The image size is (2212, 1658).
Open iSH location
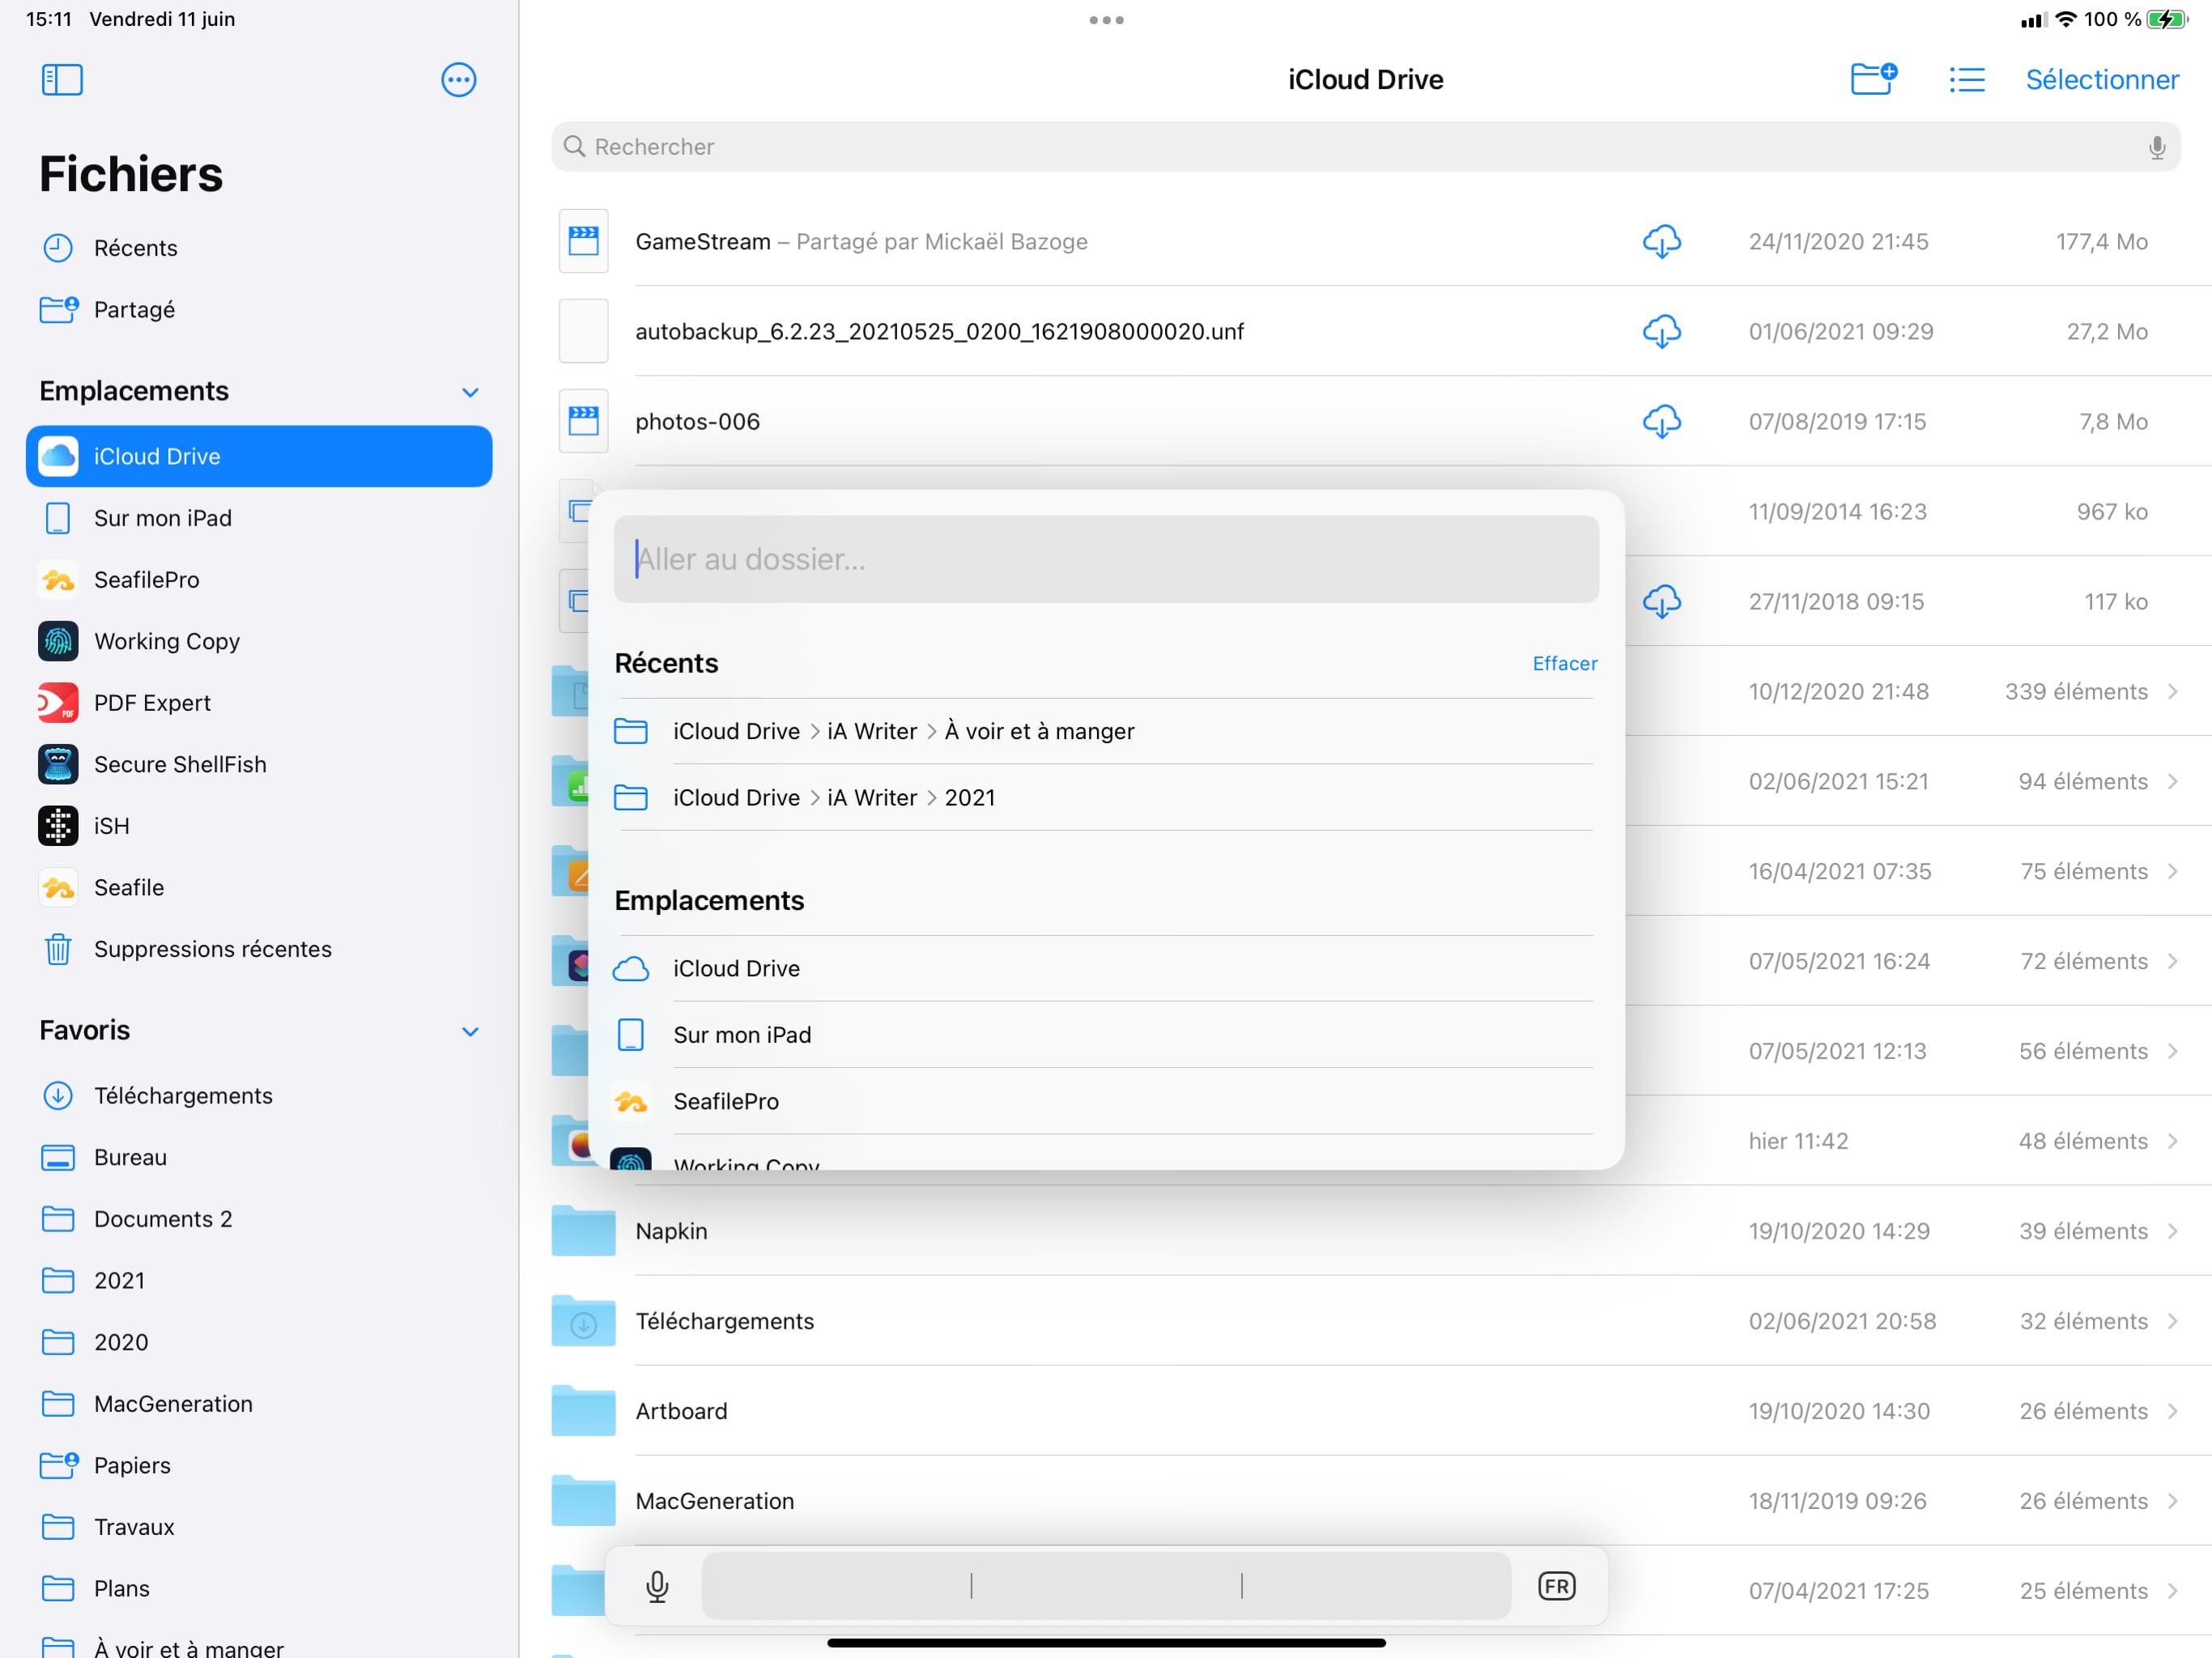point(259,826)
